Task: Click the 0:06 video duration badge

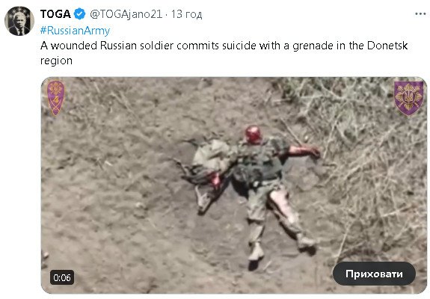Action: (62, 277)
